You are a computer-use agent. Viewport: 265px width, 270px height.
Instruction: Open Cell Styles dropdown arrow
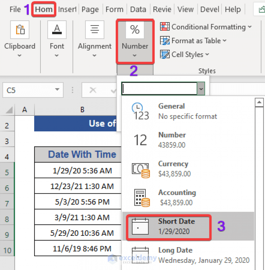(207, 54)
